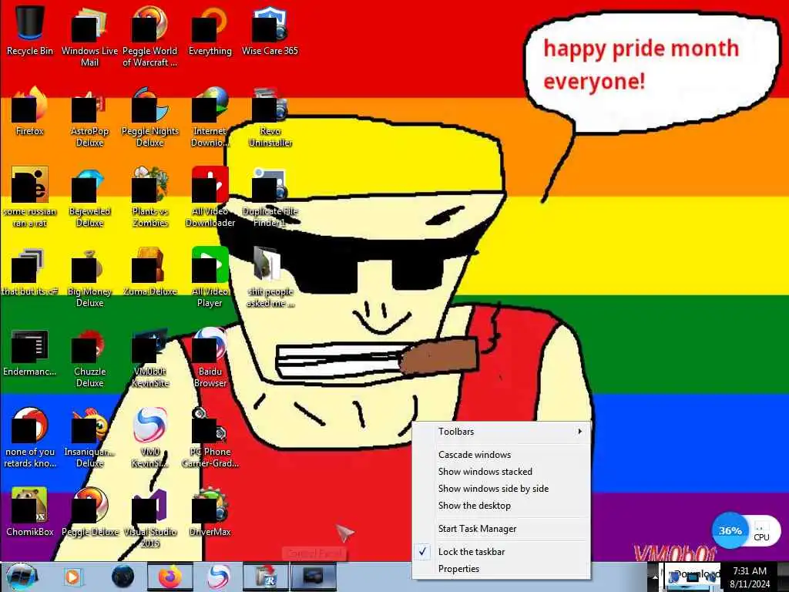This screenshot has height=592, width=789.
Task: Start Task Manager from context menu
Action: click(x=501, y=529)
